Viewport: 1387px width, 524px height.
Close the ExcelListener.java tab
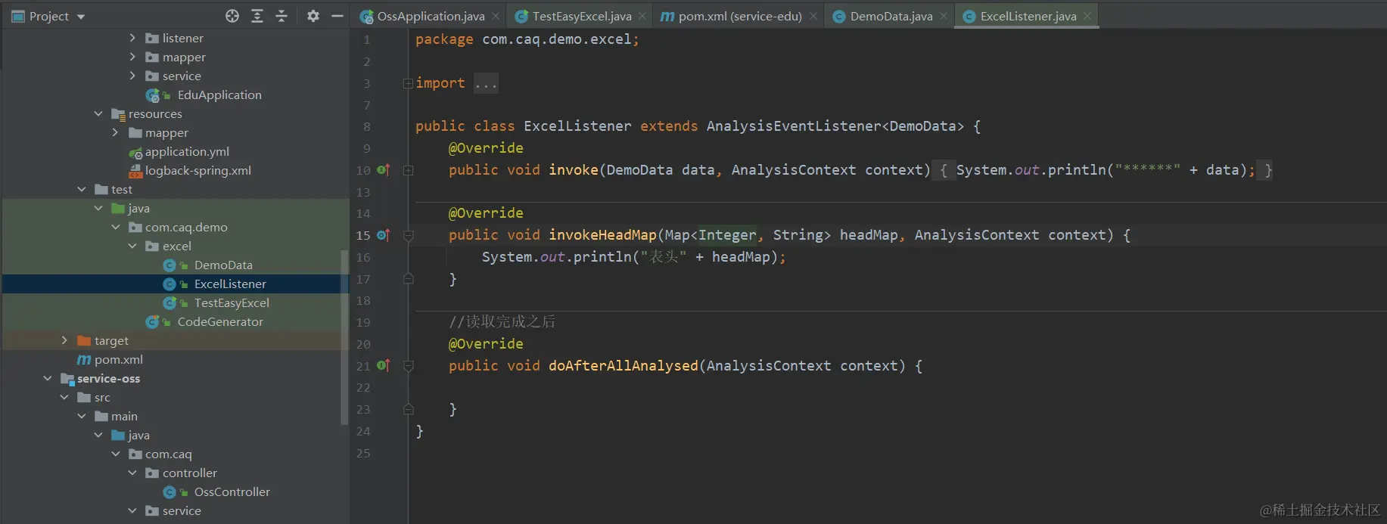[x=1087, y=16]
